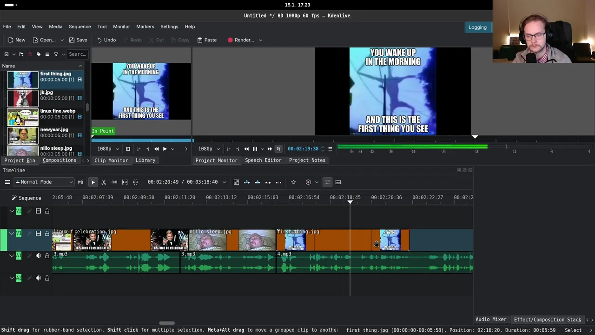This screenshot has width=595, height=335.
Task: Collapse the V2 track with its chevron
Action: tap(12, 211)
